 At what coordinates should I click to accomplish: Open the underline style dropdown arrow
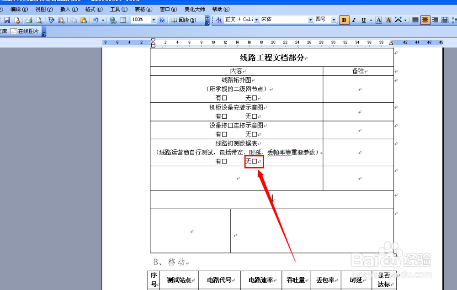point(371,20)
